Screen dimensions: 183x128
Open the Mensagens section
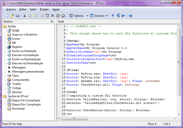[19, 67]
